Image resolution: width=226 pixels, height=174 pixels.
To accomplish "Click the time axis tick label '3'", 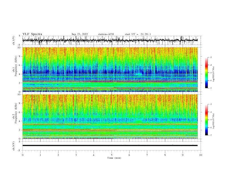I will 76,155.
